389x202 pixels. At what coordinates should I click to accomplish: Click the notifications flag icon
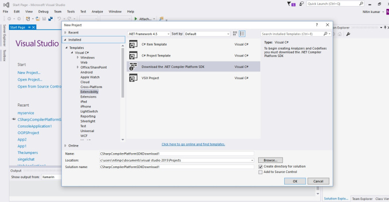click(291, 4)
